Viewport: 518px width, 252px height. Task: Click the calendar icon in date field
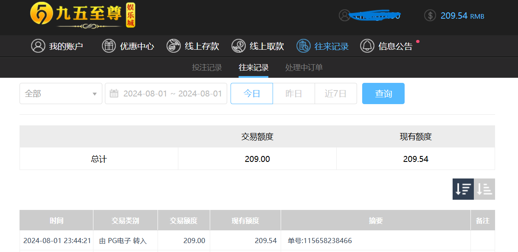tap(114, 93)
